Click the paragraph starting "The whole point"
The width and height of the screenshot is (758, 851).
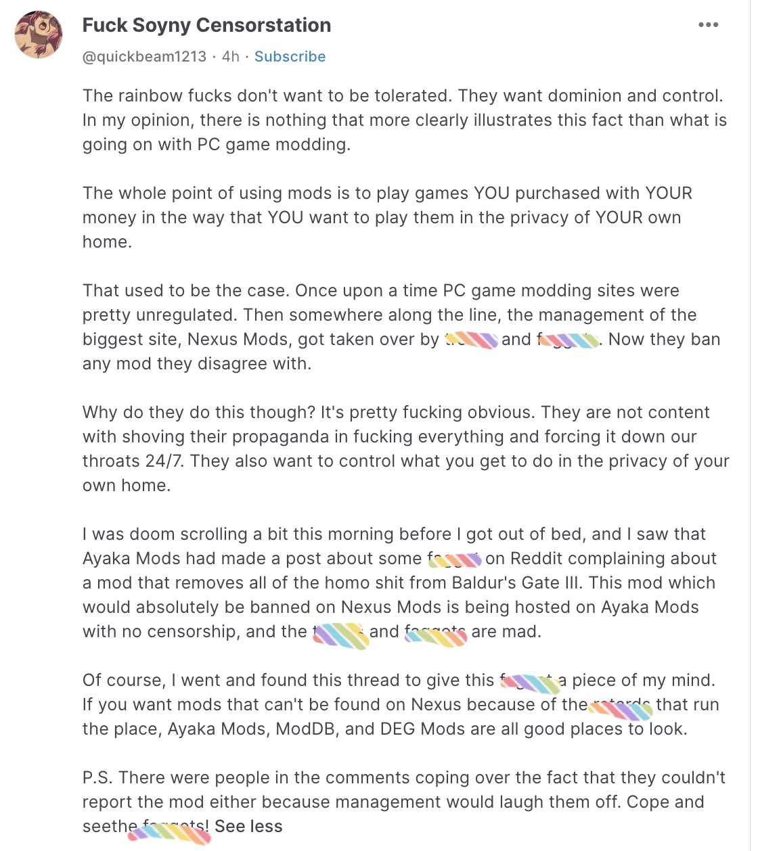(387, 217)
